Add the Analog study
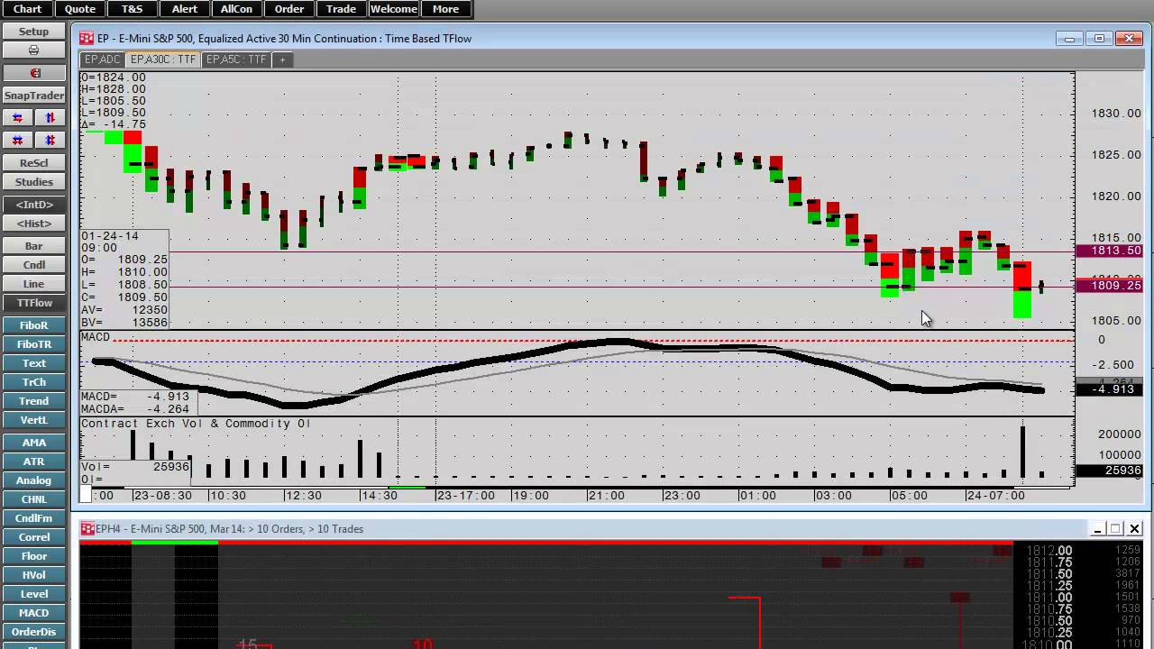 point(34,480)
